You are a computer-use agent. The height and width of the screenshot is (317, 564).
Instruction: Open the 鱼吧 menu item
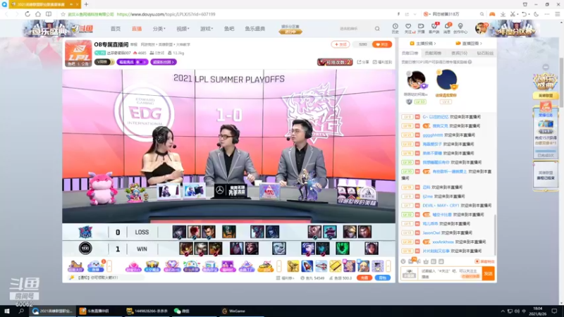point(229,29)
